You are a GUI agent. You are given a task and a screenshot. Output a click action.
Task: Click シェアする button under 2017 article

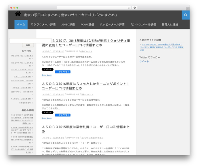pos(63,72)
